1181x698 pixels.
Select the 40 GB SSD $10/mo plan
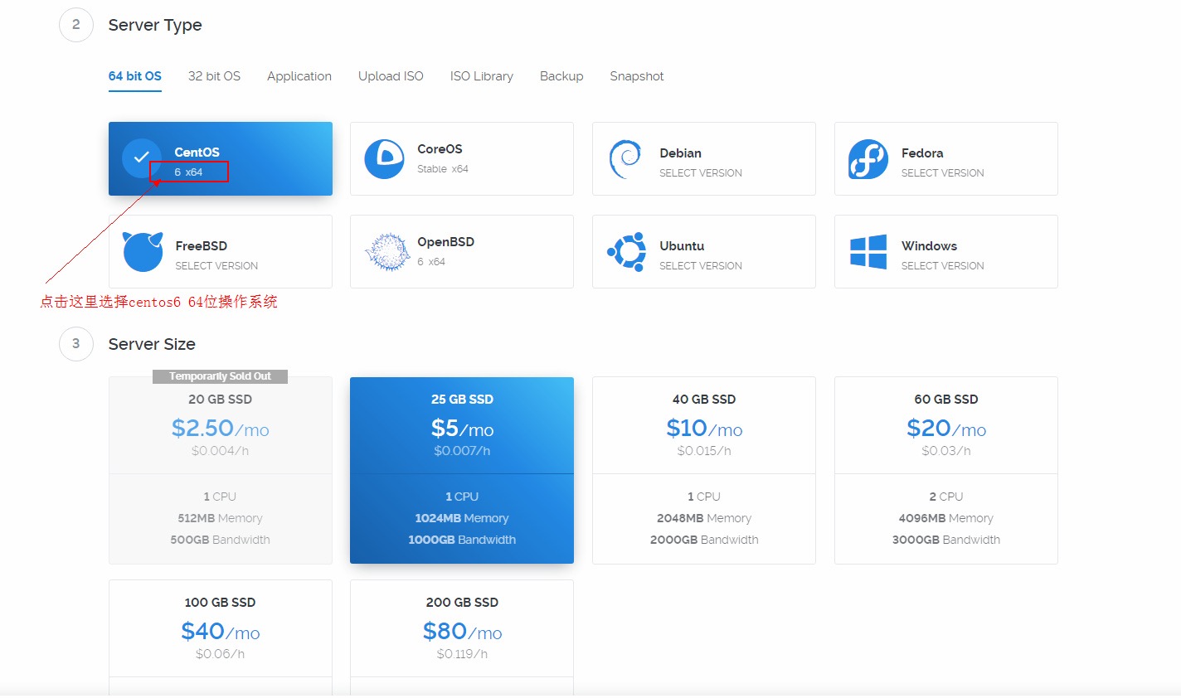click(703, 470)
